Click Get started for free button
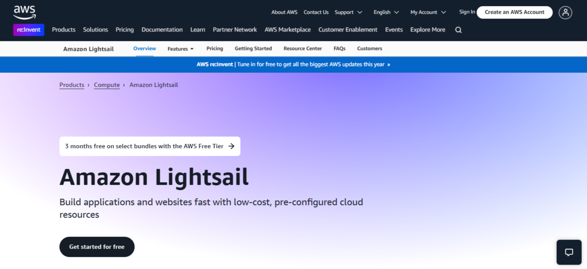The width and height of the screenshot is (587, 269). [x=97, y=247]
